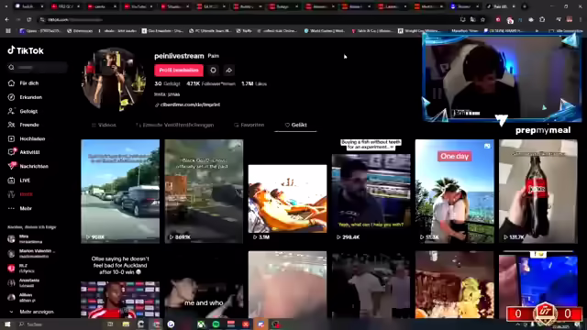
Task: Open the LIVE section
Action: click(18, 181)
